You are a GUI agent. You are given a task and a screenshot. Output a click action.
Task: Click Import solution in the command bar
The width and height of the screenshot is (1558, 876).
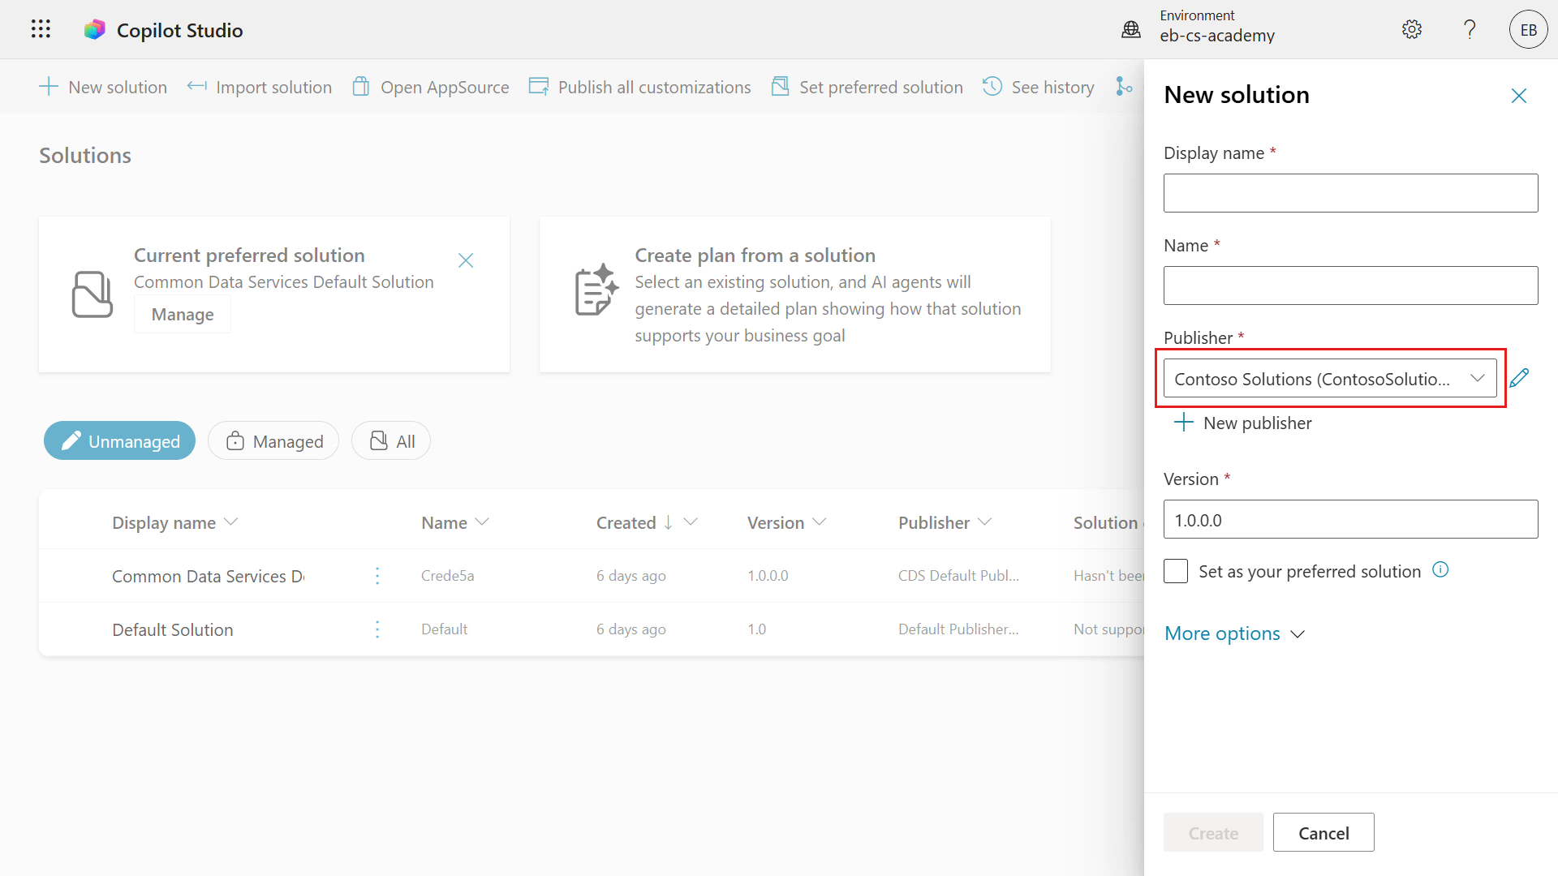pyautogui.click(x=259, y=87)
